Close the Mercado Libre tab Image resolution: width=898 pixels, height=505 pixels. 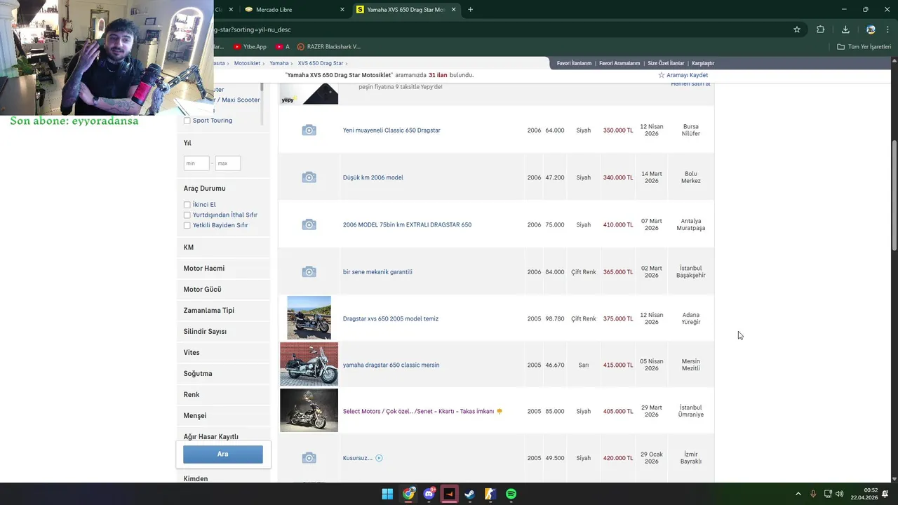click(x=342, y=10)
